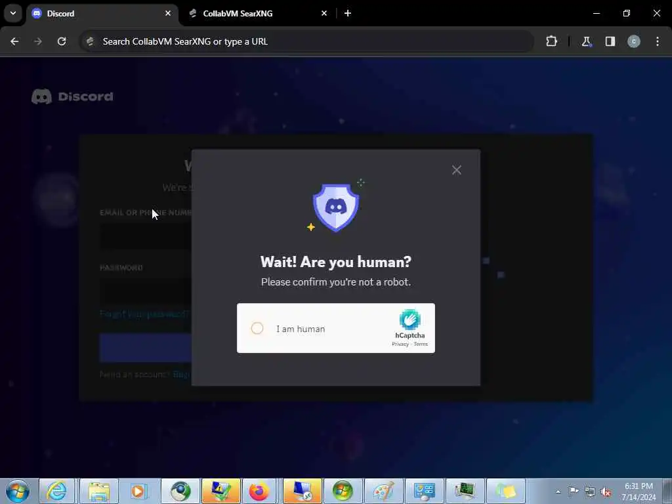Image resolution: width=672 pixels, height=504 pixels.
Task: Go back to previous page
Action: pos(14,41)
